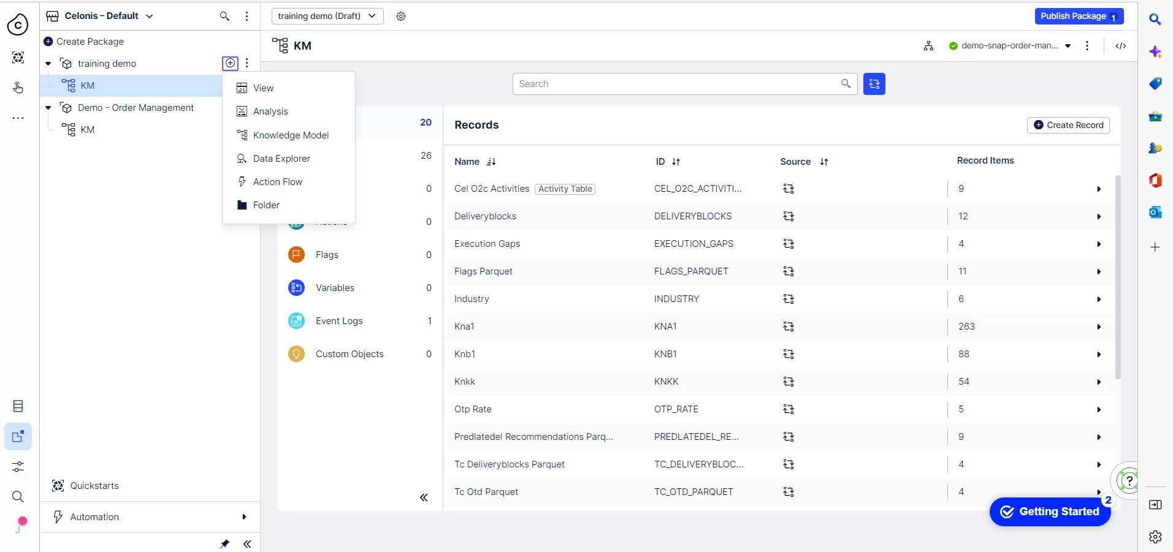The height and width of the screenshot is (552, 1173).
Task: Click the package settings gear icon
Action: pyautogui.click(x=401, y=17)
